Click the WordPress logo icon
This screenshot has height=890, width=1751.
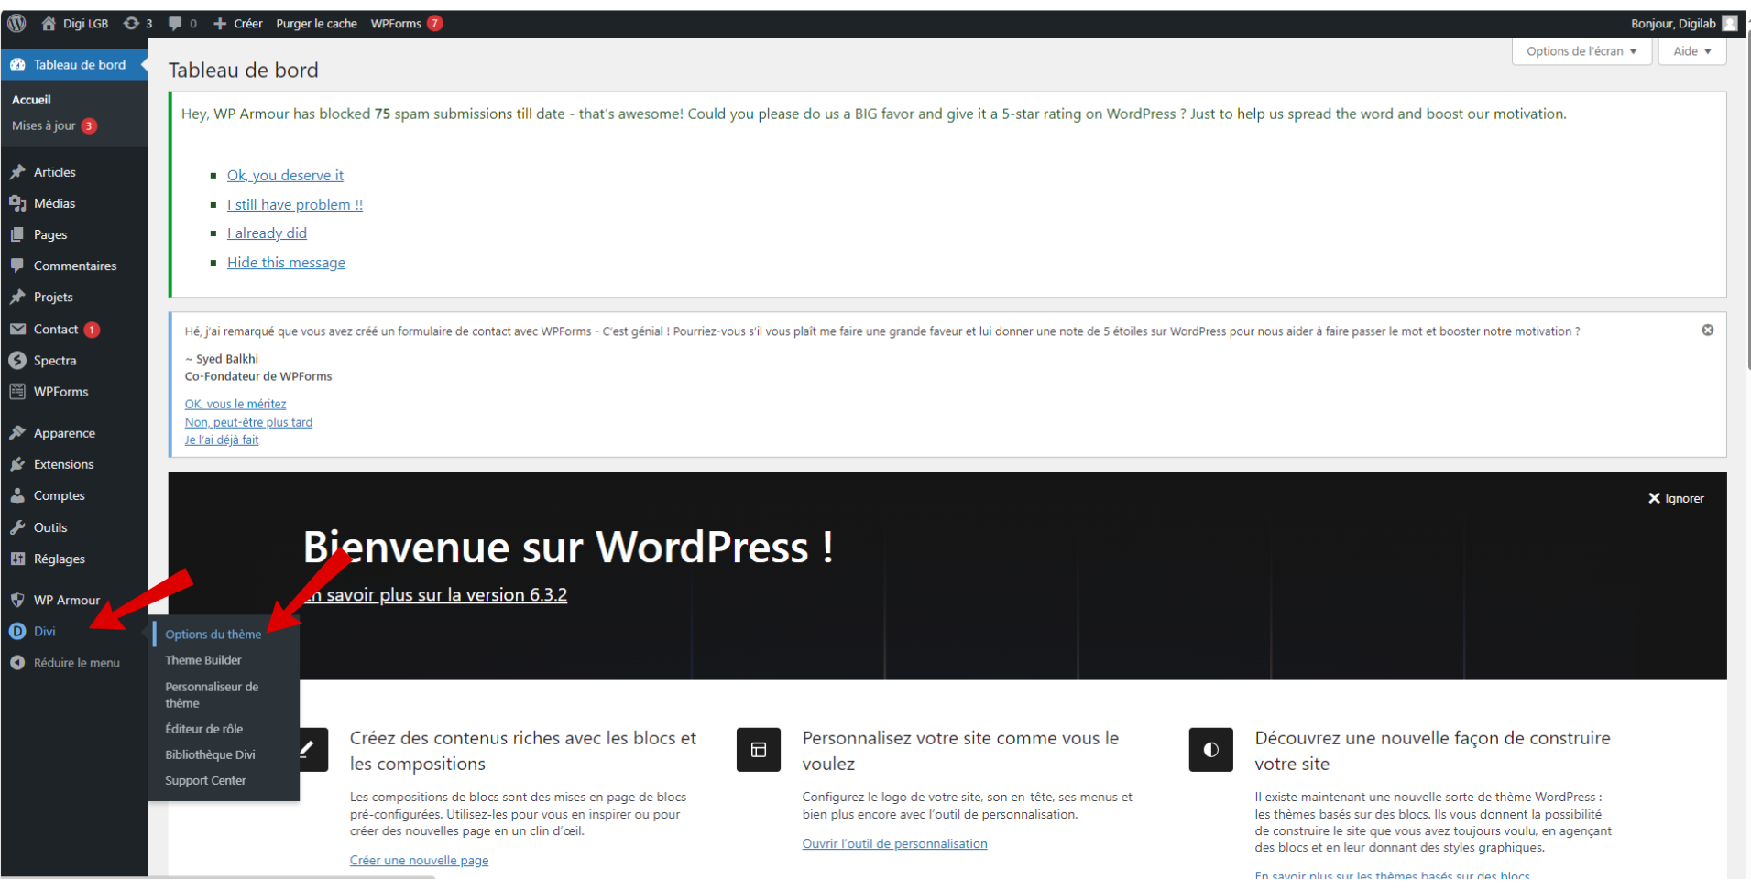pyautogui.click(x=16, y=23)
